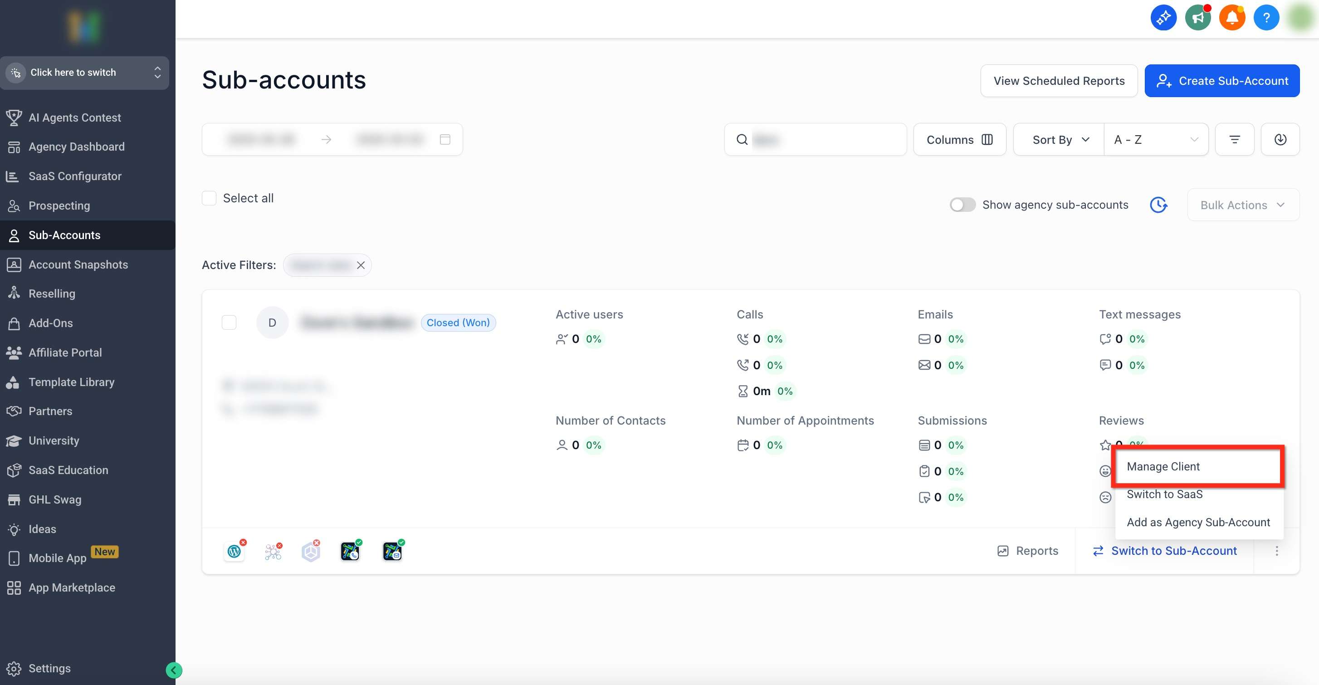Open the calendar picker for date range

445,139
